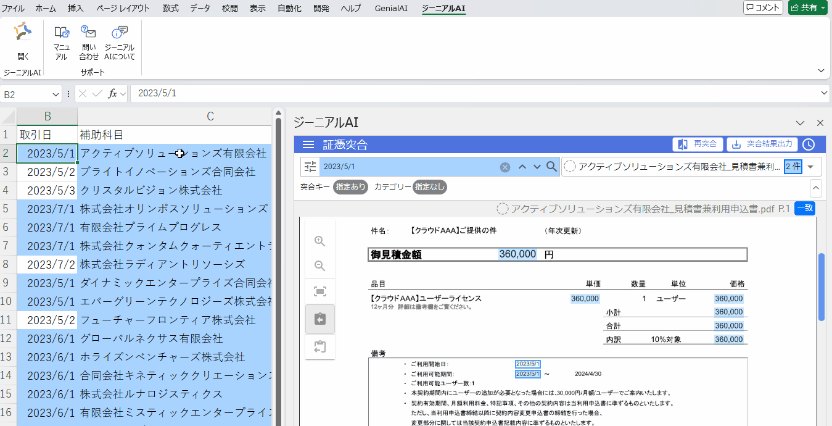Switch to the データ ribbon tab
This screenshot has width=832, height=426.
click(200, 8)
